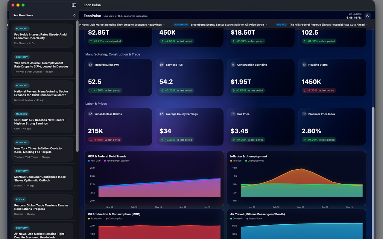The width and height of the screenshot is (383, 239).
Task: Open the S&P 500 Reaches New Record headline
Action: coord(42,122)
